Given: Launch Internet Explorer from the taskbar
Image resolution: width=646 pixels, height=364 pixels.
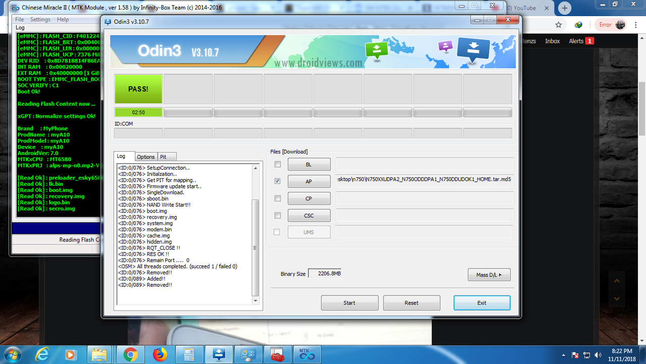Looking at the screenshot, I should click(42, 354).
